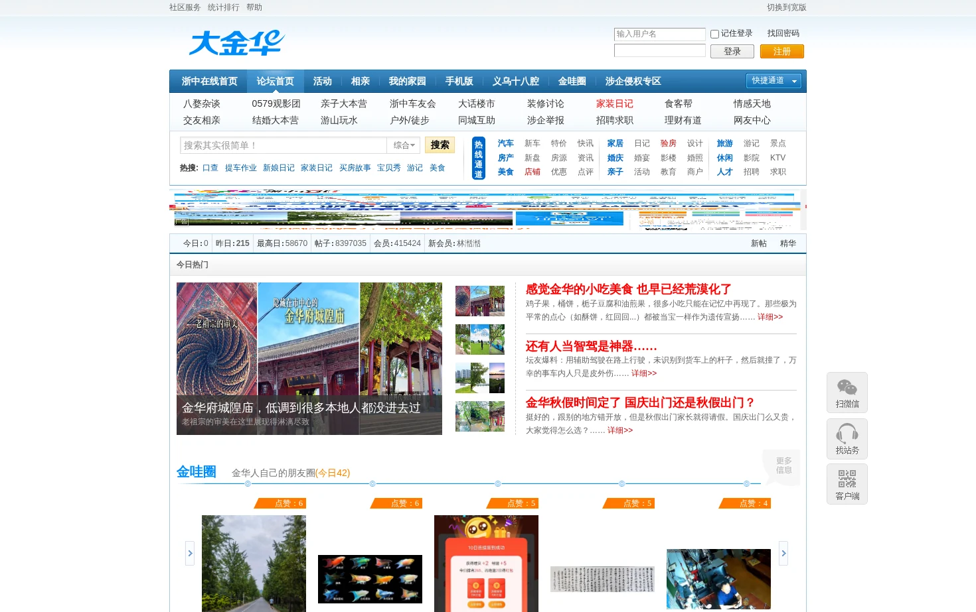Click 新帖 in the stats bar
Viewport: 976px width, 612px height.
coord(759,243)
